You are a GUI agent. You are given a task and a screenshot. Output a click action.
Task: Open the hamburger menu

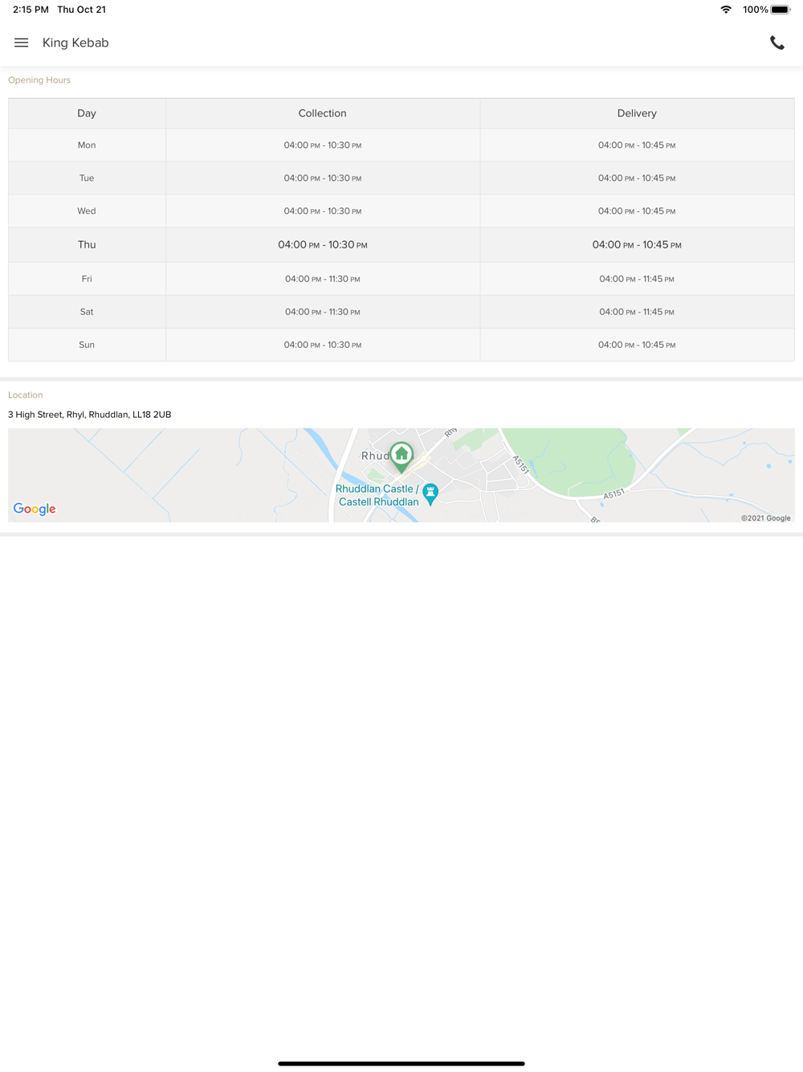pos(22,43)
